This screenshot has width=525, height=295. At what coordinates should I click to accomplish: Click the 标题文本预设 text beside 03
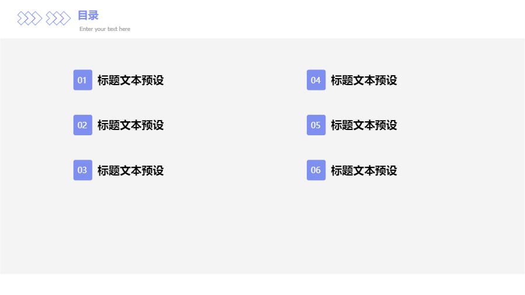(131, 171)
